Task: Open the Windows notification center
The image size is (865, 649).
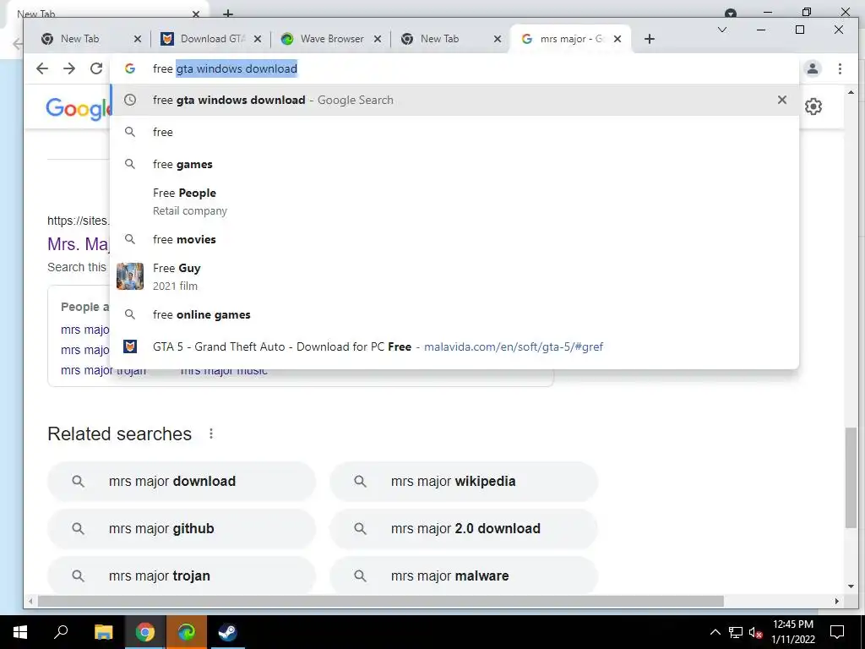Action: click(837, 632)
